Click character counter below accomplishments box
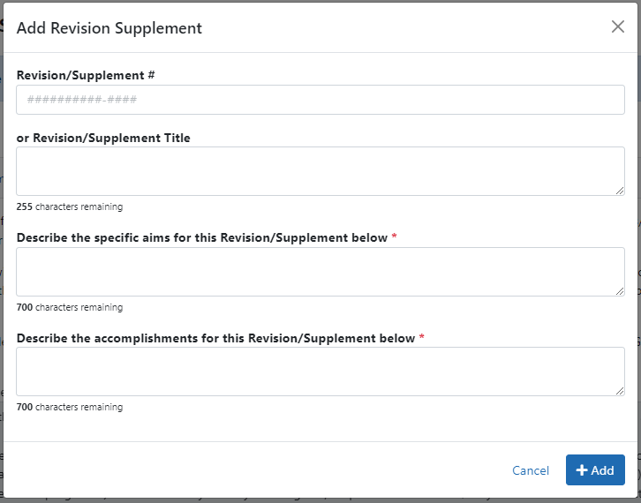 tap(69, 407)
